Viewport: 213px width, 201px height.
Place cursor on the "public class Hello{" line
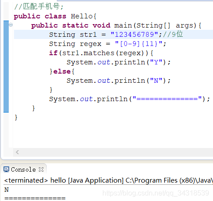55,16
